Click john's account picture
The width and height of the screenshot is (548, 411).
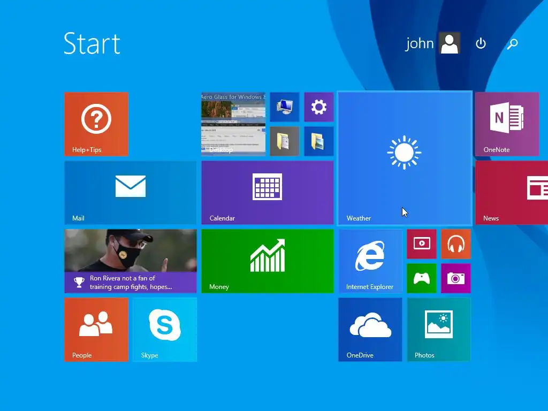pos(450,43)
